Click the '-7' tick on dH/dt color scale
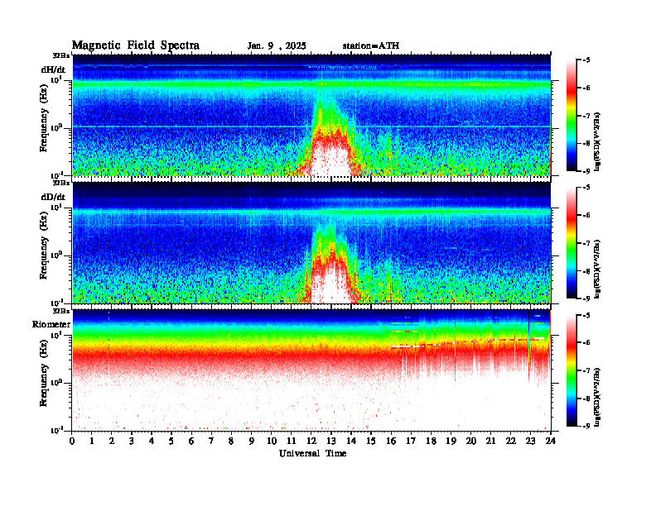The width and height of the screenshot is (656, 506). coord(586,116)
